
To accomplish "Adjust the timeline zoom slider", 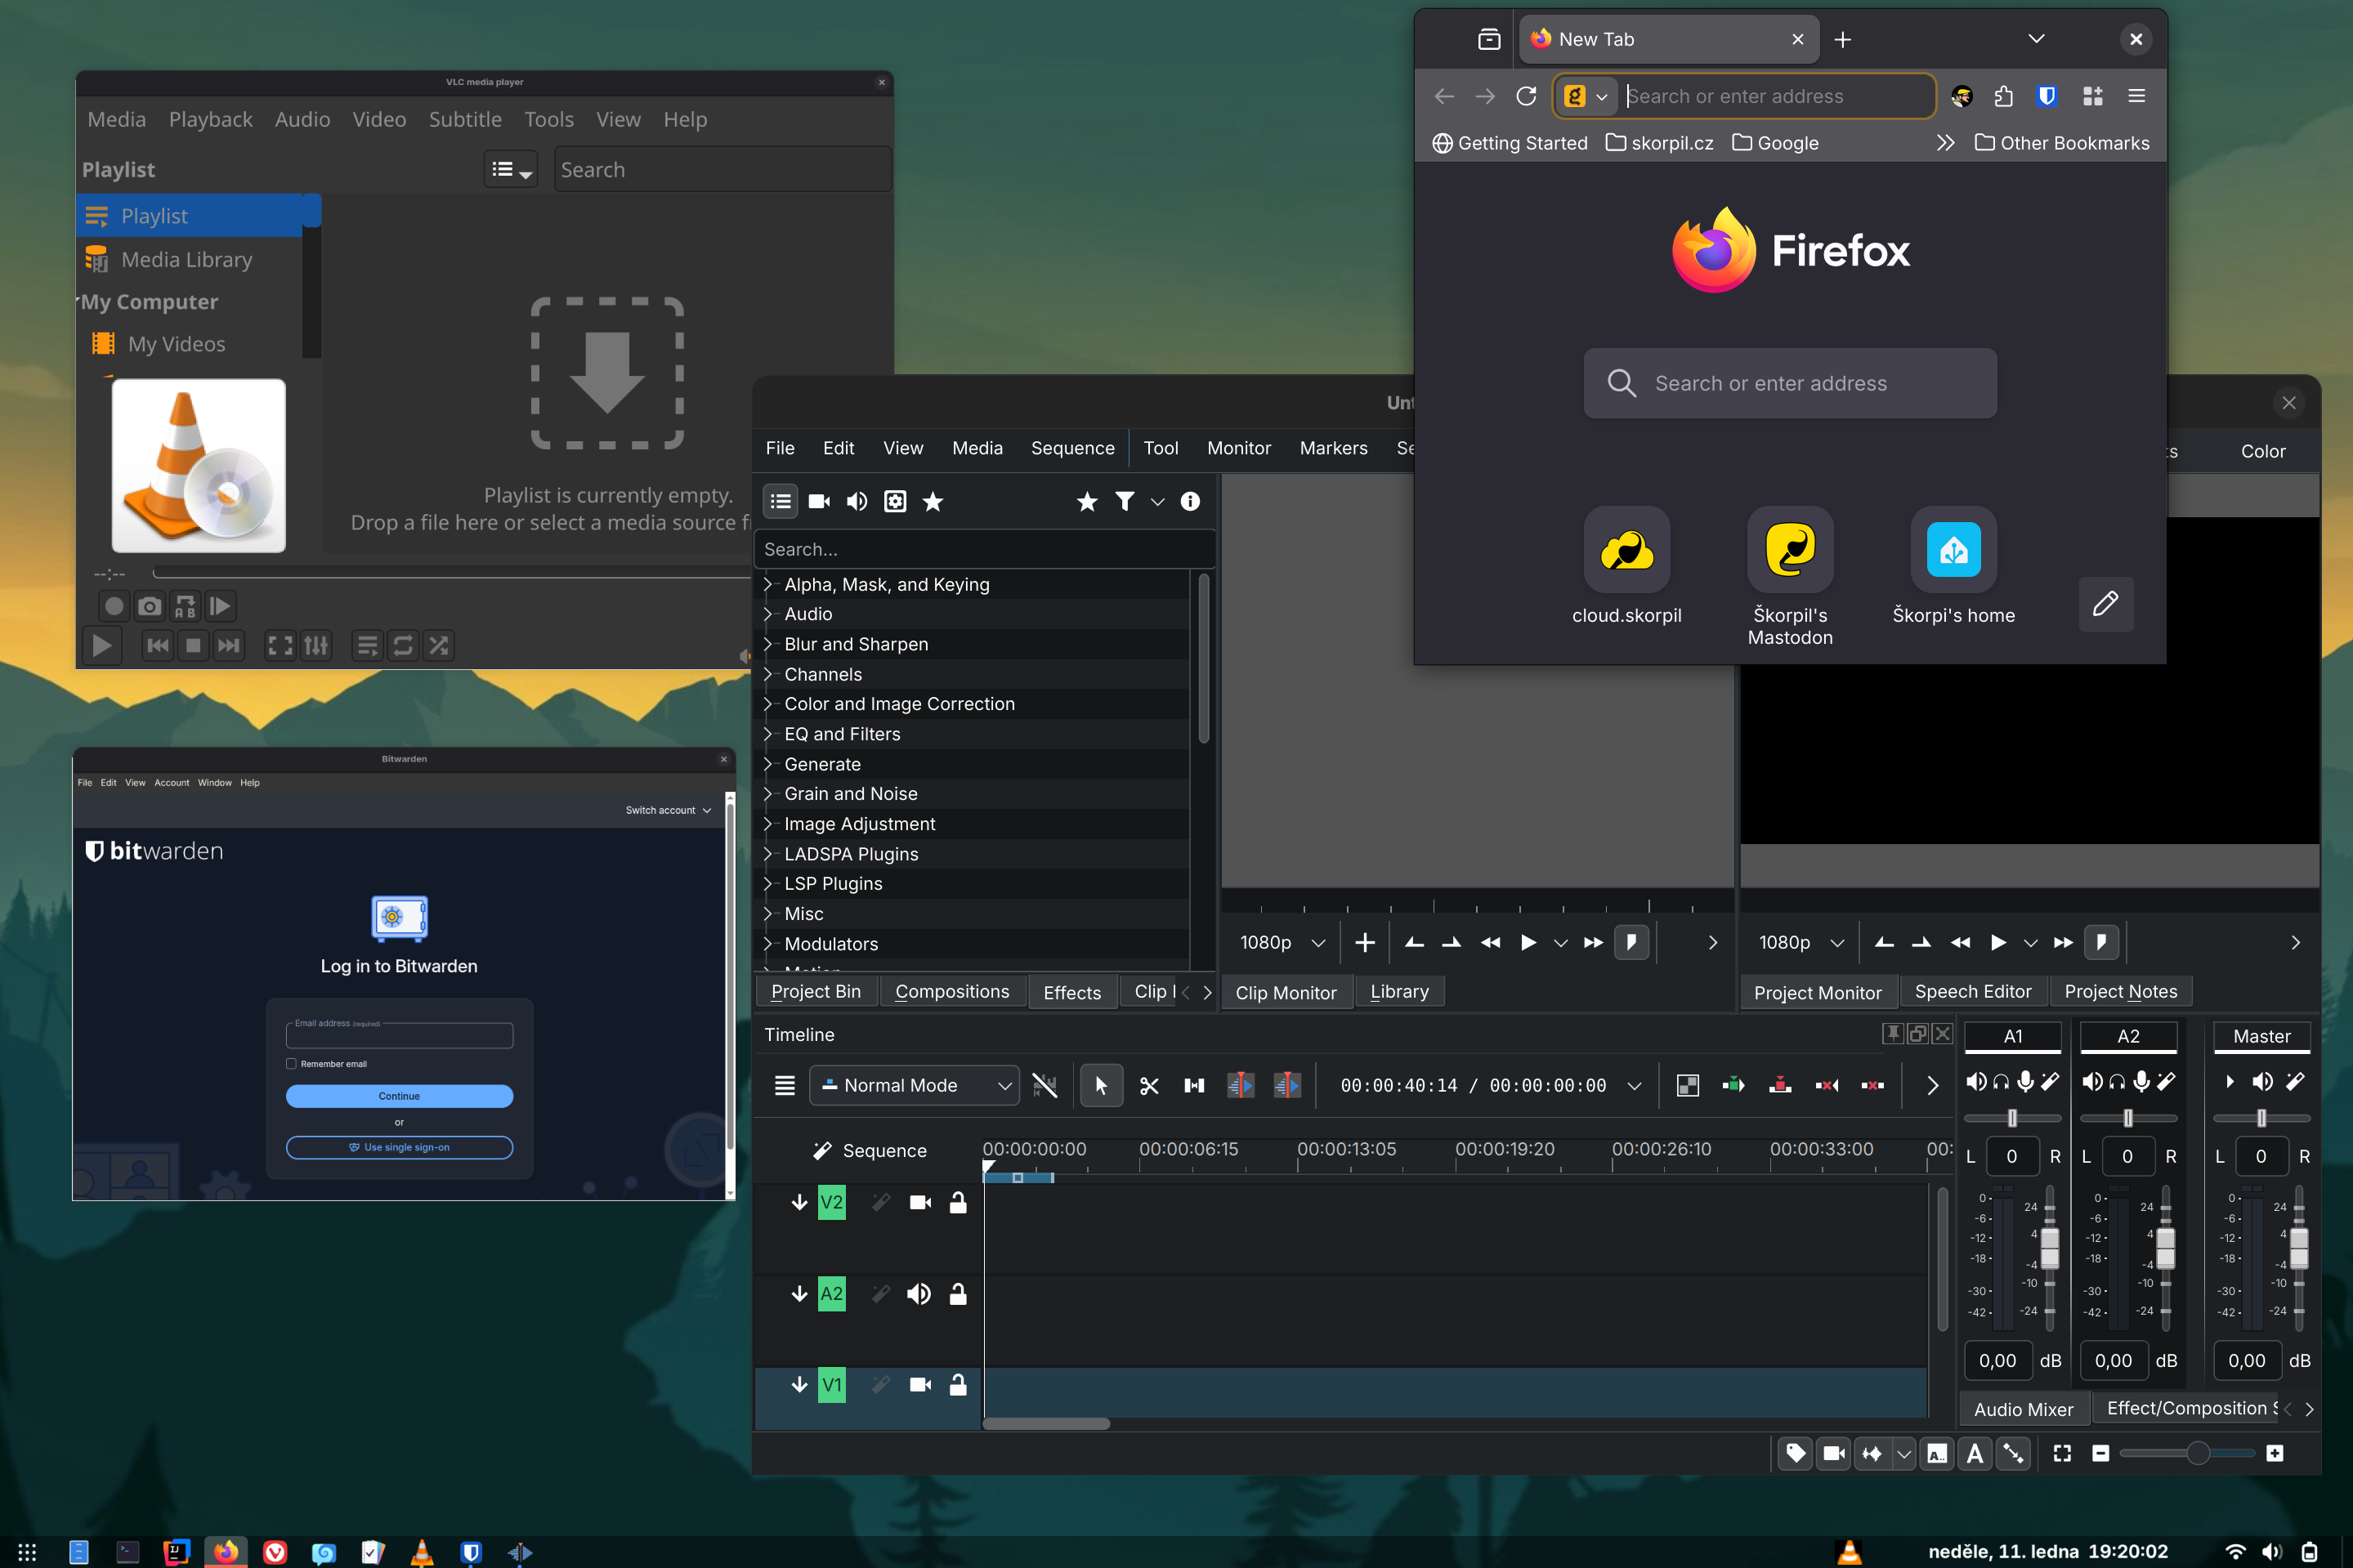I will coord(2197,1453).
